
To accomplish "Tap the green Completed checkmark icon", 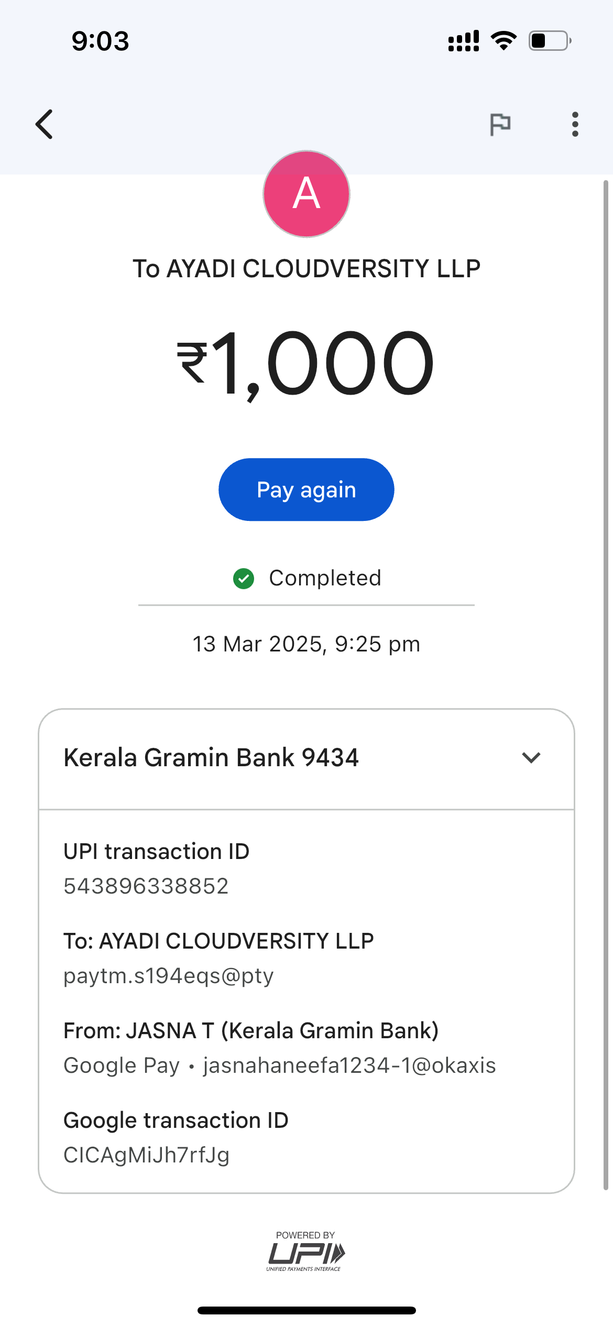I will tap(244, 579).
